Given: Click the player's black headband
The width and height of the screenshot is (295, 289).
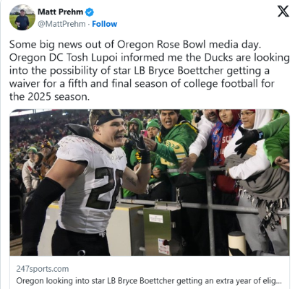Looking at the screenshot, I should point(108,116).
